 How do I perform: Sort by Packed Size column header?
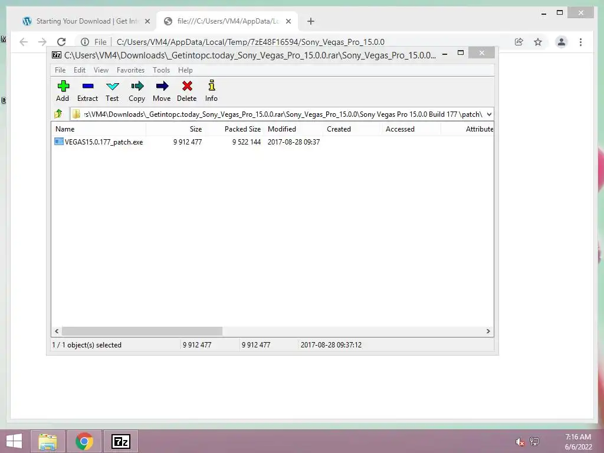click(234, 129)
